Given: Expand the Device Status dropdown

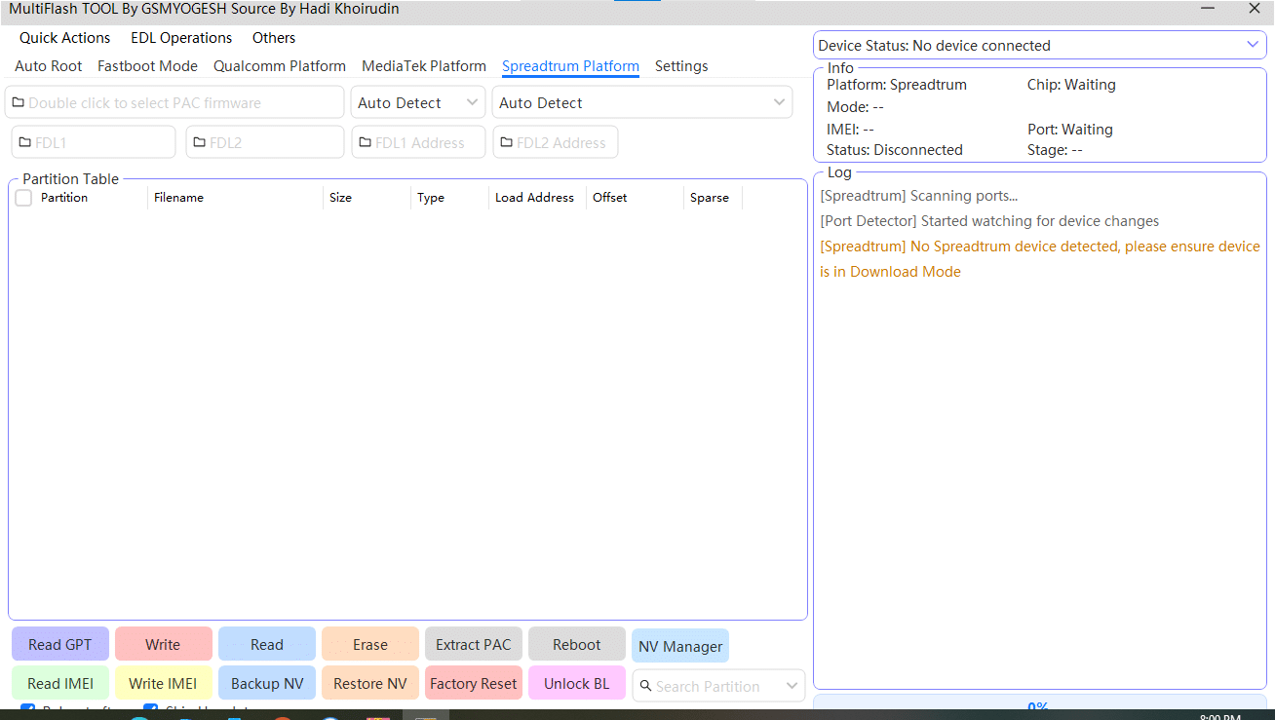Looking at the screenshot, I should pos(1253,45).
